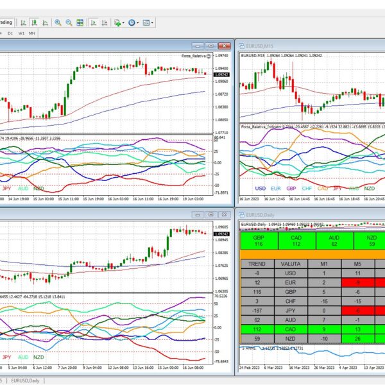This screenshot has width=385, height=385.
Task: Click the red M5 cell in JPY row
Action: coord(358,311)
